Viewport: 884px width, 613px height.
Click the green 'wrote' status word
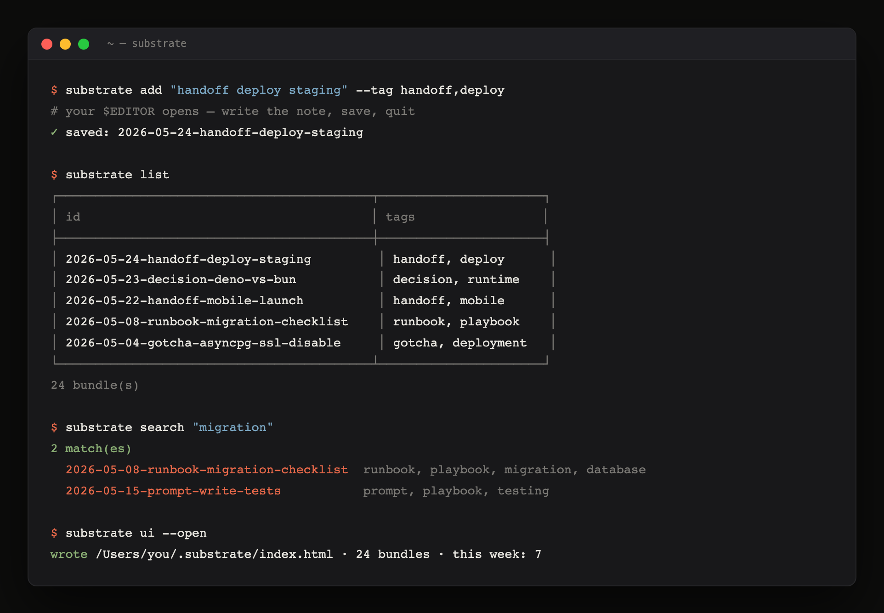coord(69,554)
